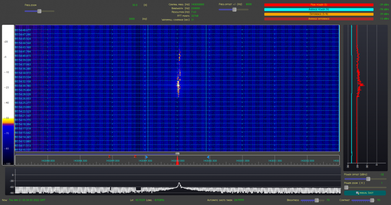Click the frequency scrollbar handle under the waterfall
Viewport: 391px width, 205px height.
pos(177,153)
